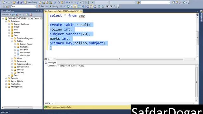Select the Messages tab

(51, 63)
